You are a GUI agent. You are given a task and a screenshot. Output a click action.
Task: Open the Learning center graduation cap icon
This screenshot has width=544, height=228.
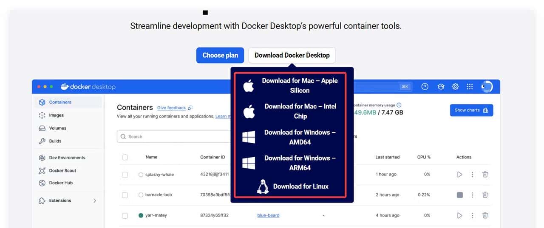coord(441,86)
